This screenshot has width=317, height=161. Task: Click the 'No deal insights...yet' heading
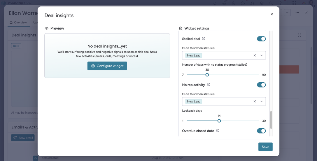(x=107, y=46)
